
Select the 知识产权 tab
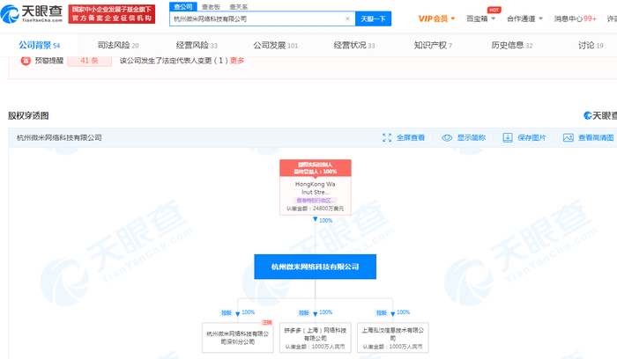(433, 45)
